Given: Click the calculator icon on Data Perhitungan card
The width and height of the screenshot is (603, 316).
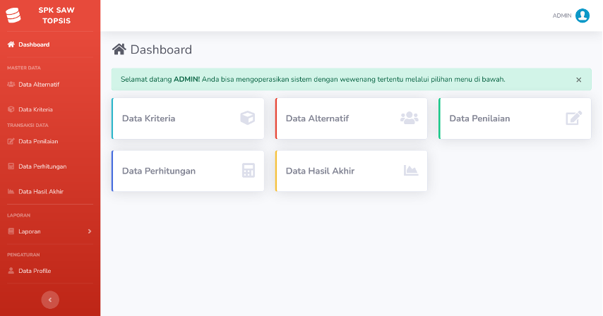Looking at the screenshot, I should click(249, 171).
